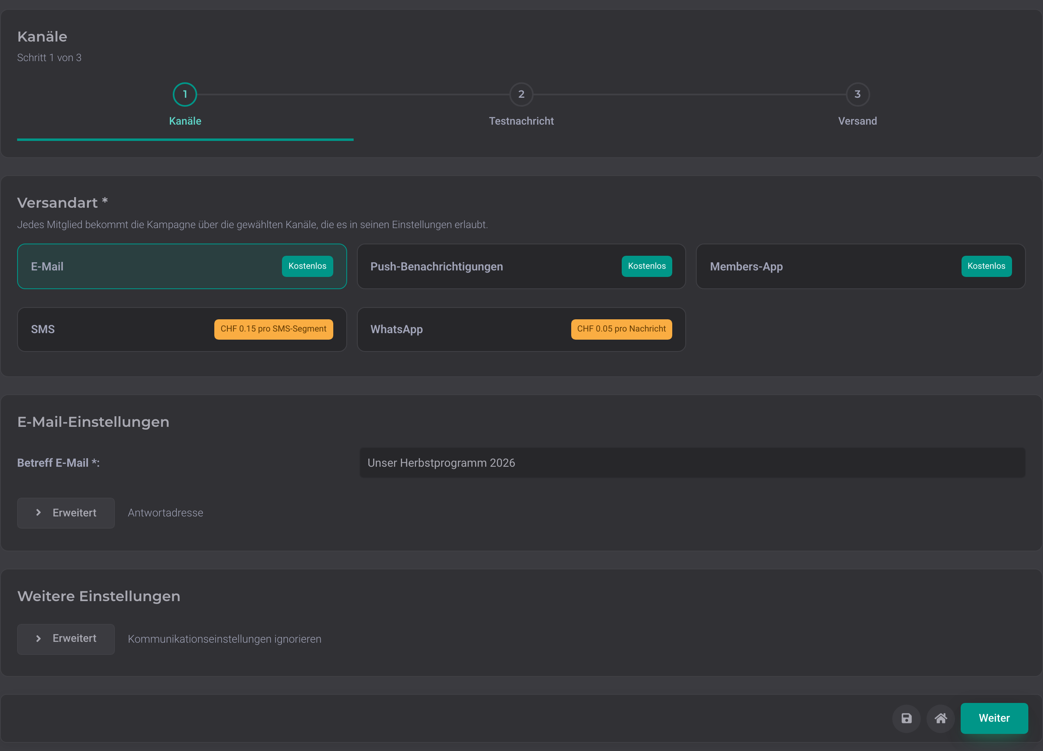Click the CHF 0.05 pro Nachricht badge
This screenshot has width=1043, height=751.
click(x=621, y=329)
